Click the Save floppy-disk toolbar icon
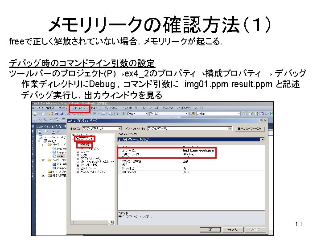This screenshot has height=240, width=321. coord(56,113)
